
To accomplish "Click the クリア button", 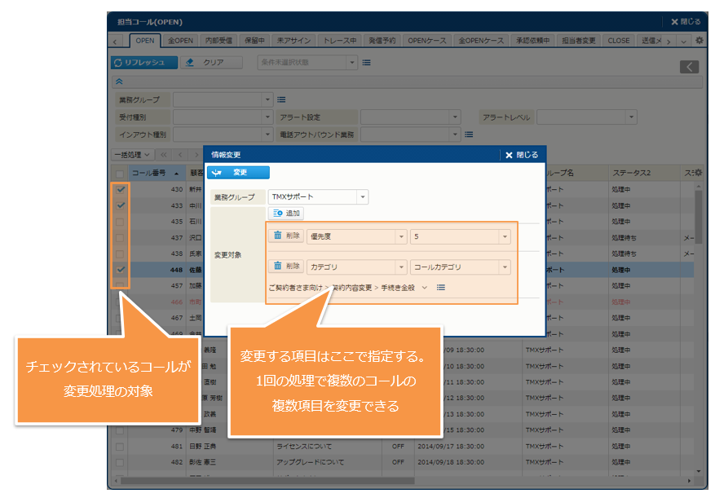I will [211, 62].
